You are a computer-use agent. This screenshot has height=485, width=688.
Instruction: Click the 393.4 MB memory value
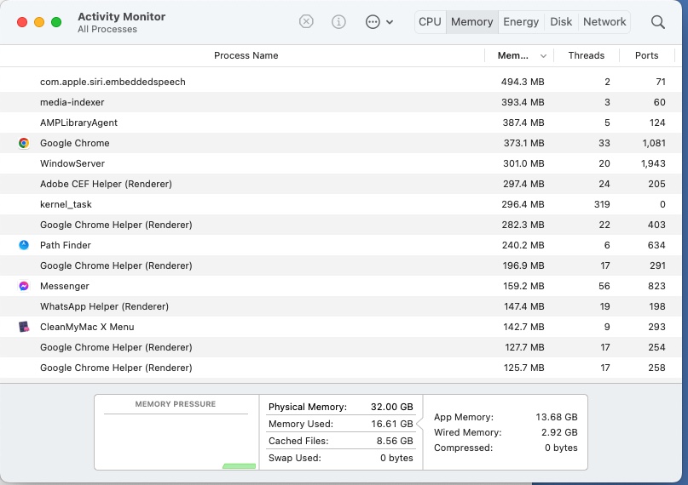point(523,102)
